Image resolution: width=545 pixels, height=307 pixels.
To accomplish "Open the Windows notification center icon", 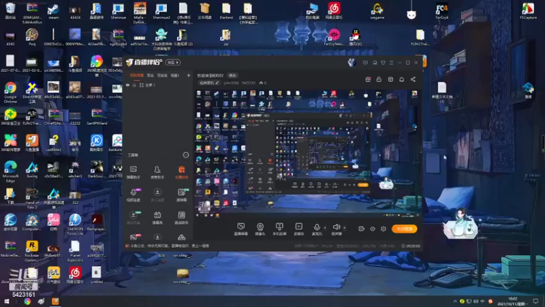I will (x=535, y=301).
